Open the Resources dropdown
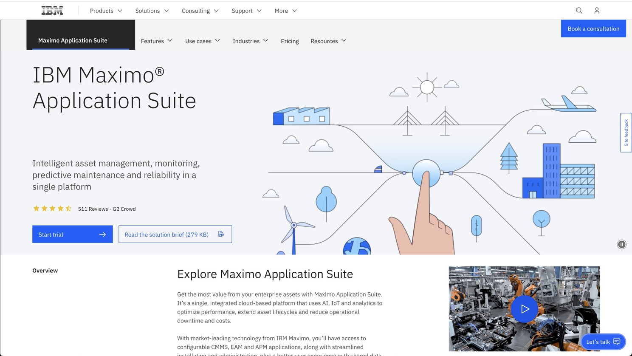Image resolution: width=632 pixels, height=356 pixels. point(328,41)
